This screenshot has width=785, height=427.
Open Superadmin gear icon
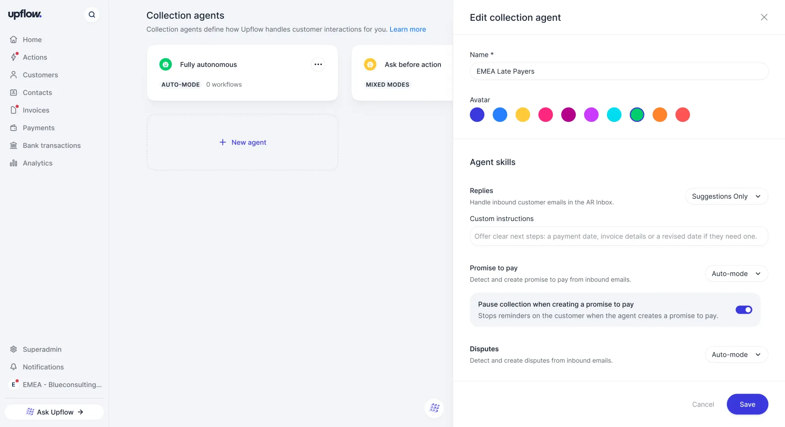[13, 349]
